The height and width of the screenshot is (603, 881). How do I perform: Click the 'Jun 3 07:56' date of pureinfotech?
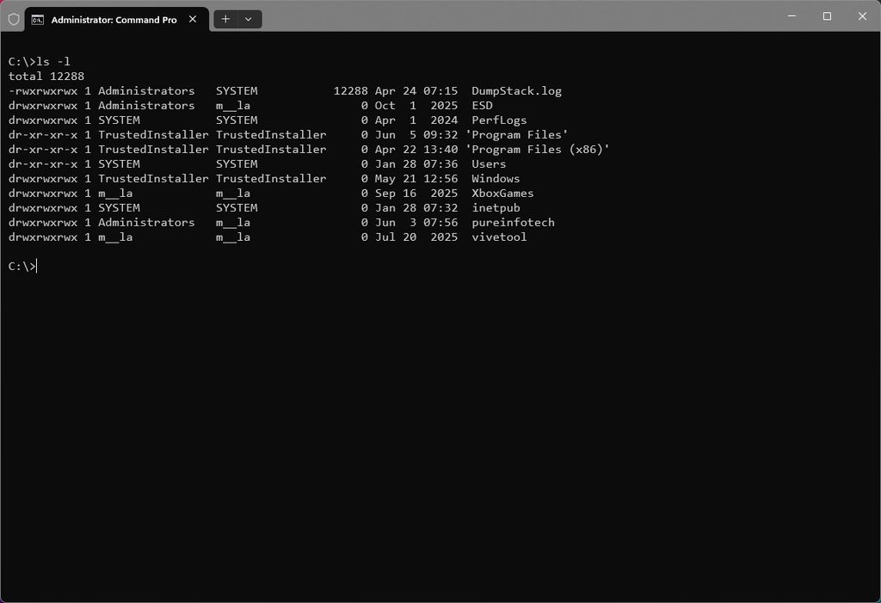click(x=416, y=223)
